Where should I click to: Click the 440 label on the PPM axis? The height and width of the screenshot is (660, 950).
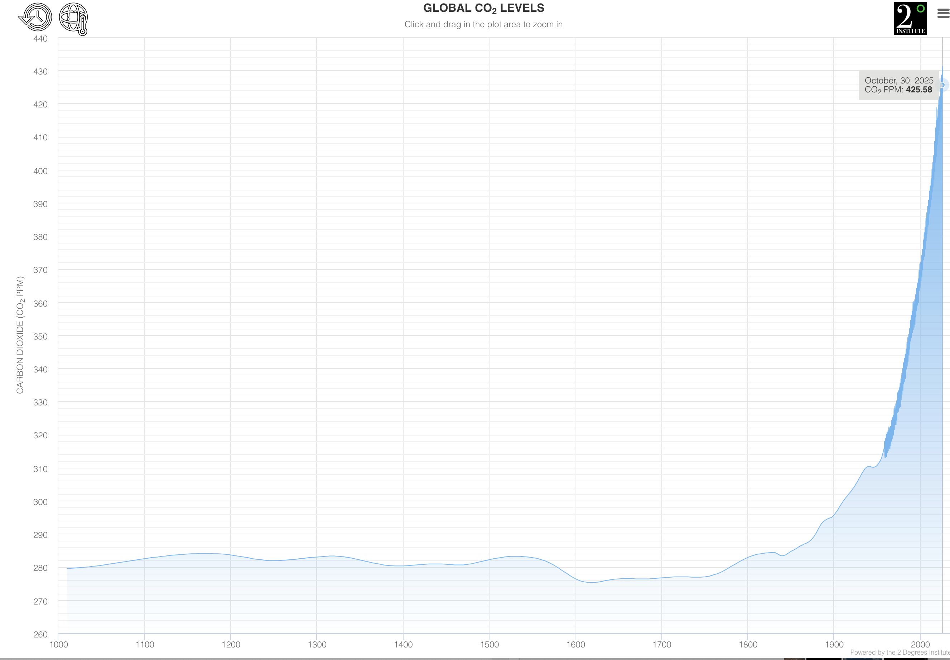coord(40,38)
